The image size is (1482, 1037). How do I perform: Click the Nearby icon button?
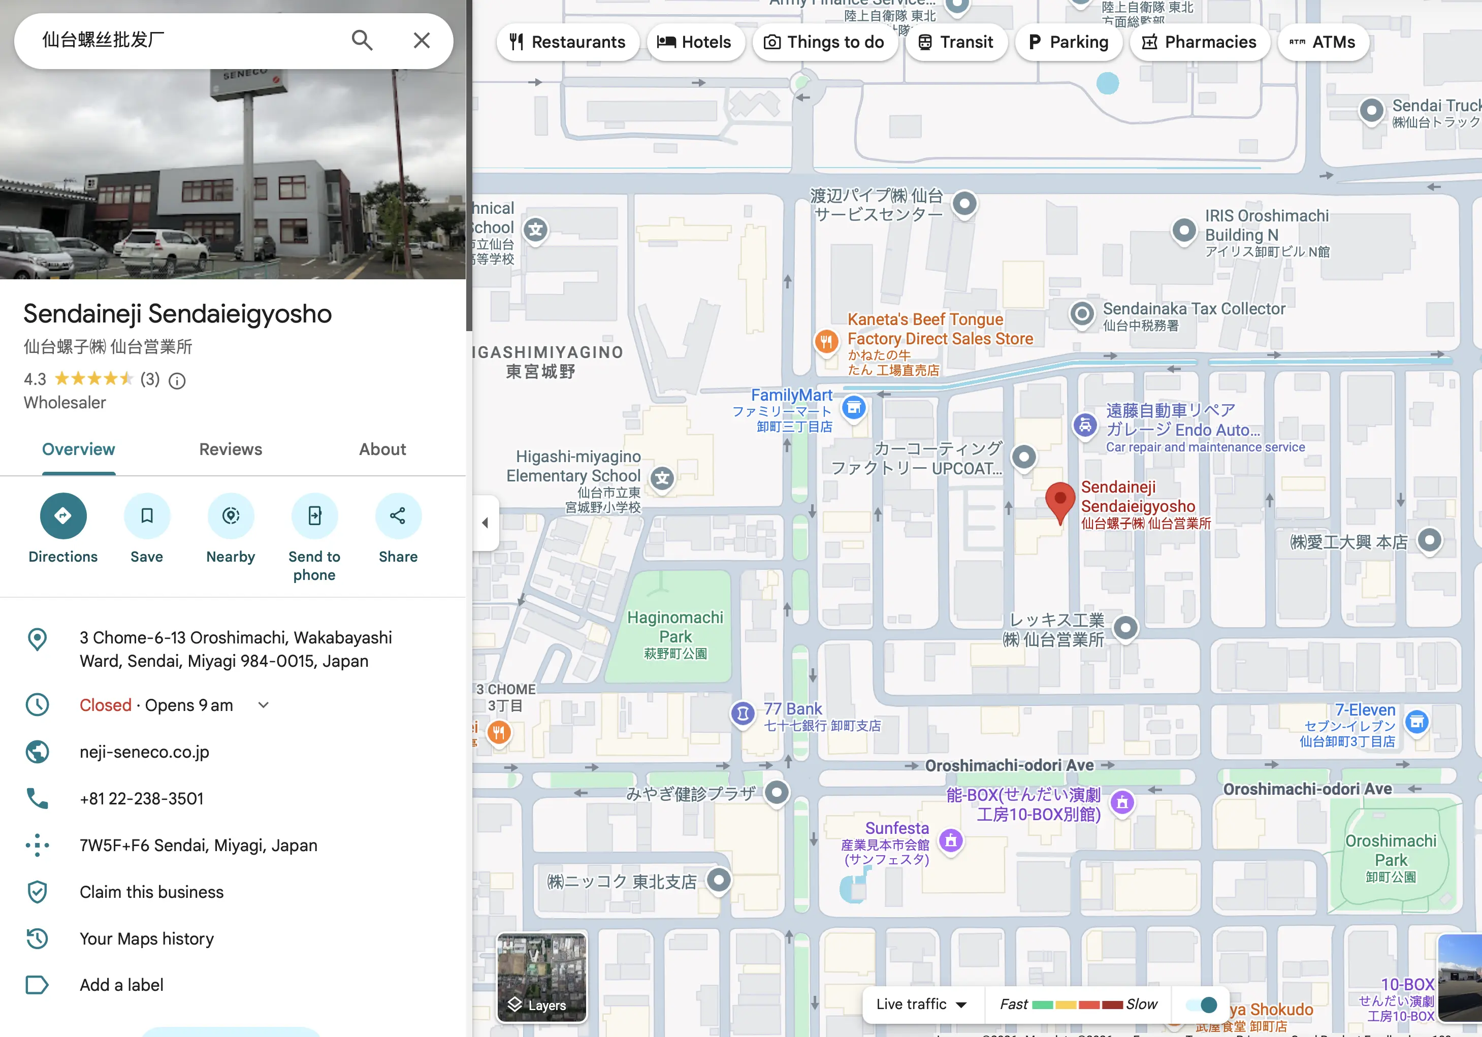(x=231, y=515)
